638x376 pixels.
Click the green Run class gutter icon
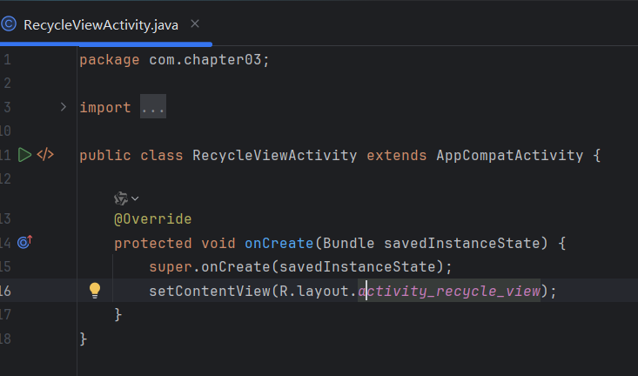(24, 155)
